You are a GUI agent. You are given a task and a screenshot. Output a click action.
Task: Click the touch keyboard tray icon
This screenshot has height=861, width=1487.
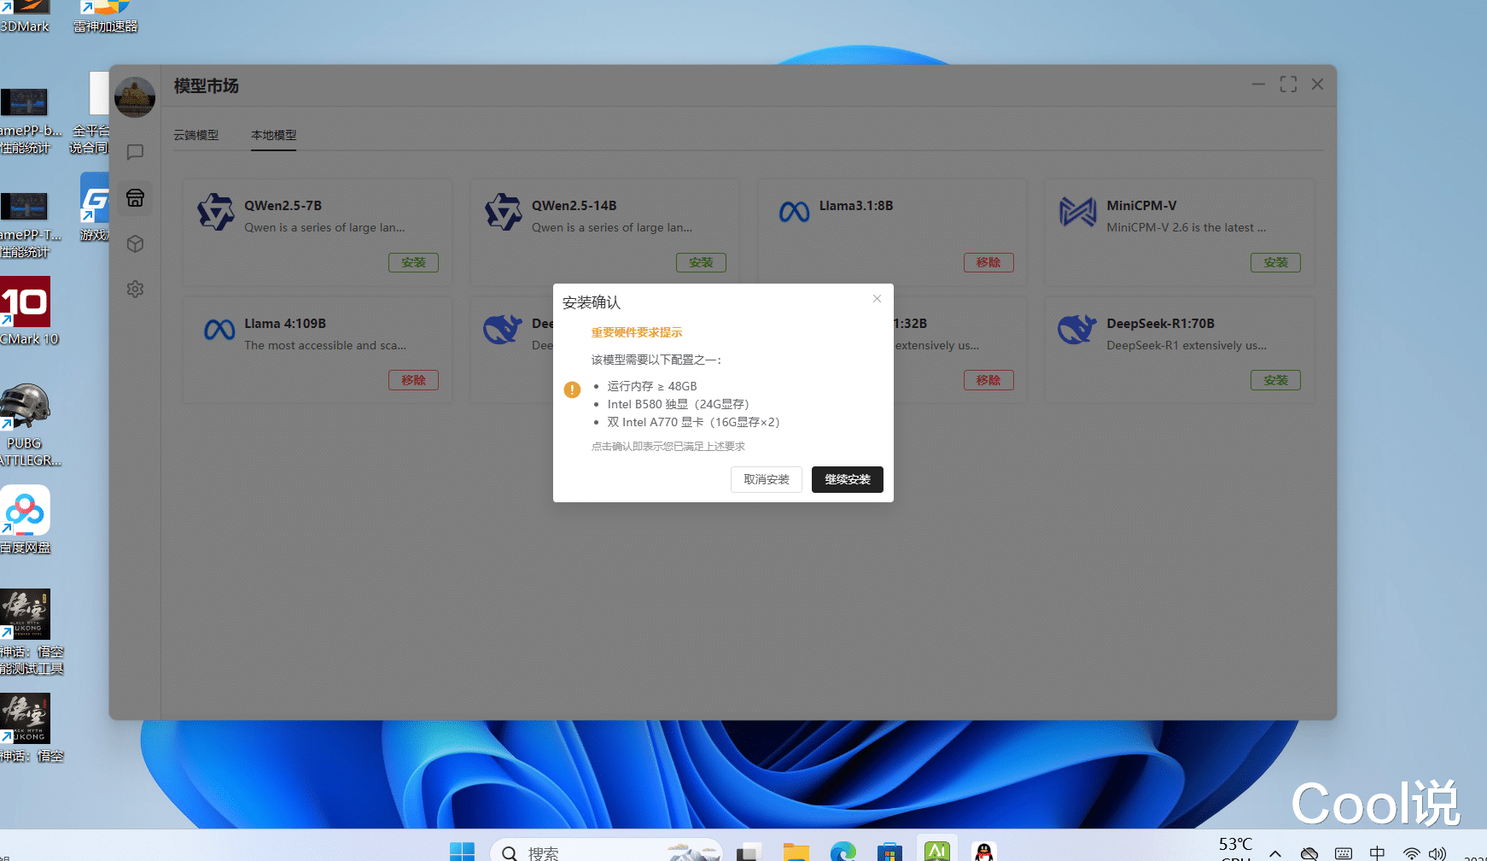(x=1344, y=853)
